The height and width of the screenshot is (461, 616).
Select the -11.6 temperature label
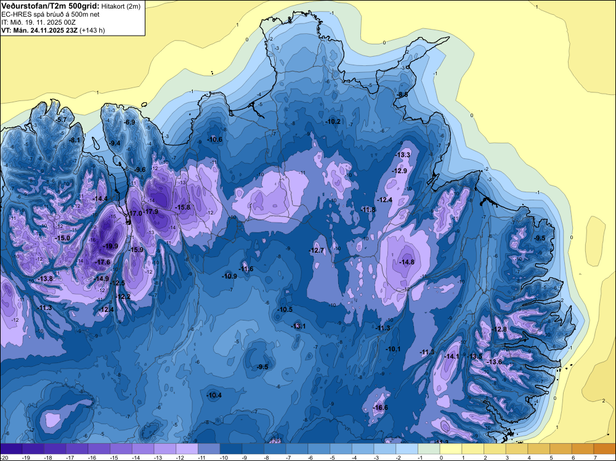point(246,269)
